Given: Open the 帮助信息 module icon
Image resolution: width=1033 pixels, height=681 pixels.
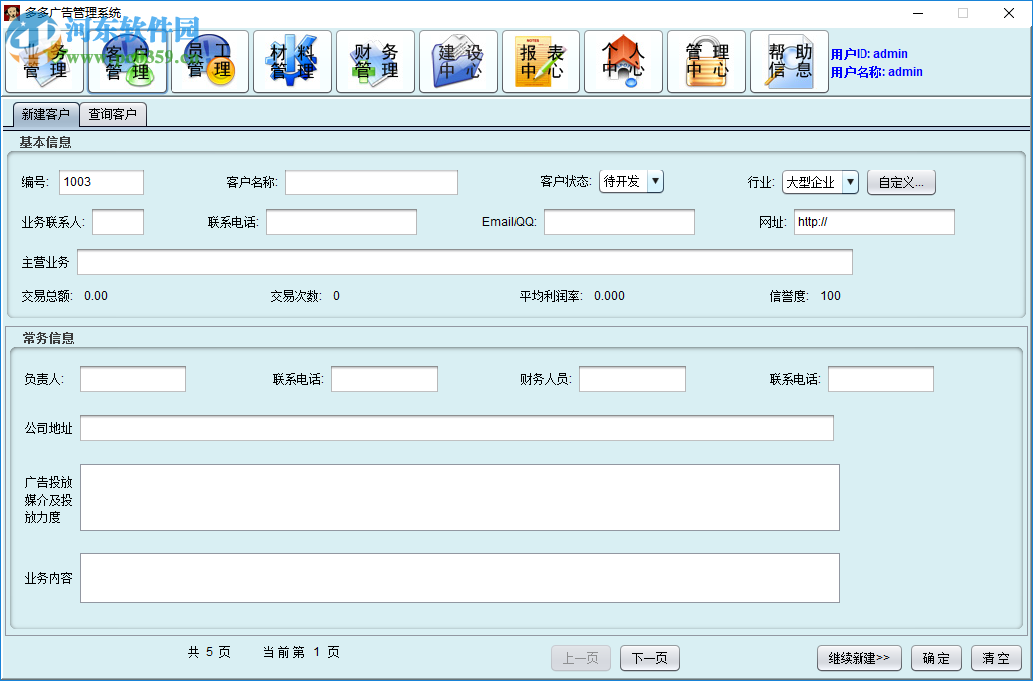Looking at the screenshot, I should pos(789,61).
